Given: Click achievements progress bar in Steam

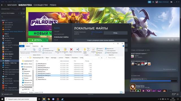Looking at the screenshot, I should [154, 81].
